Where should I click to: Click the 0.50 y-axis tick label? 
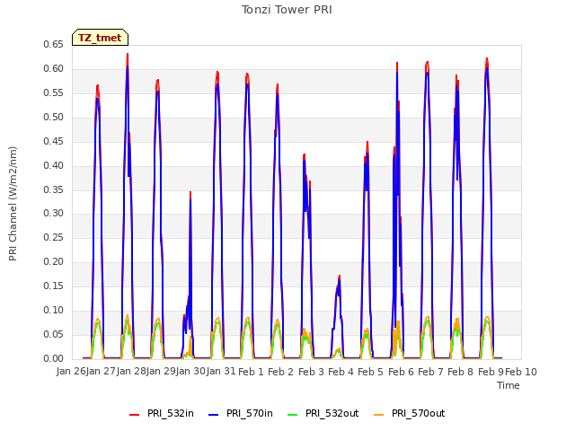[53, 117]
